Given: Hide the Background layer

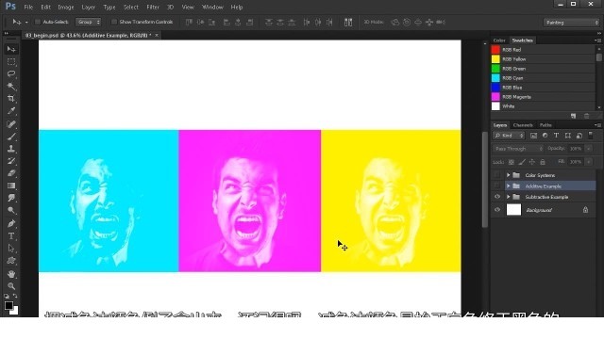Looking at the screenshot, I should click(497, 210).
